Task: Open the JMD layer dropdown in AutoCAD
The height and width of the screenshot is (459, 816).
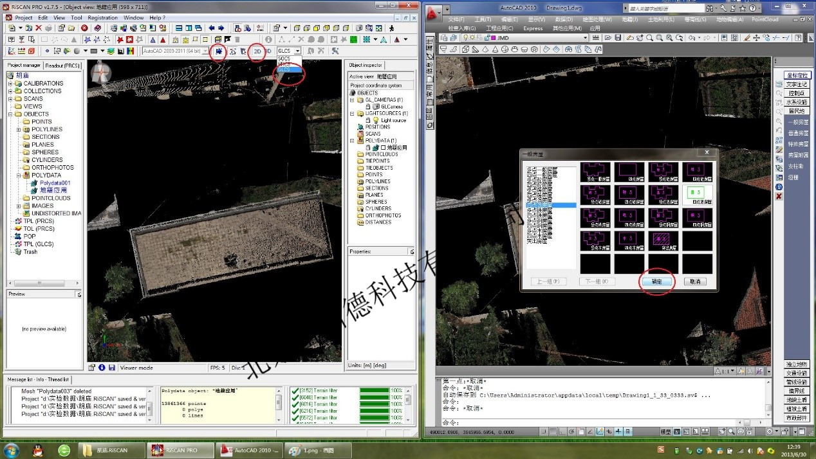Action: click(585, 38)
